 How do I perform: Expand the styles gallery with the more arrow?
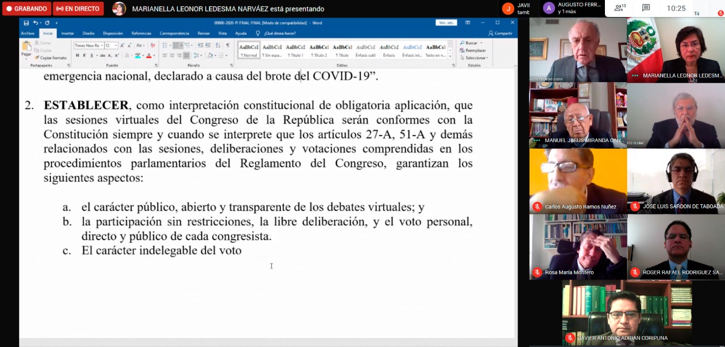coord(450,57)
